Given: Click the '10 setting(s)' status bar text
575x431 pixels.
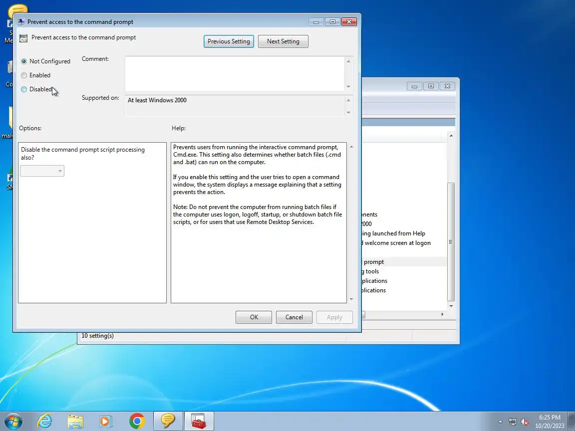Looking at the screenshot, I should [x=97, y=336].
